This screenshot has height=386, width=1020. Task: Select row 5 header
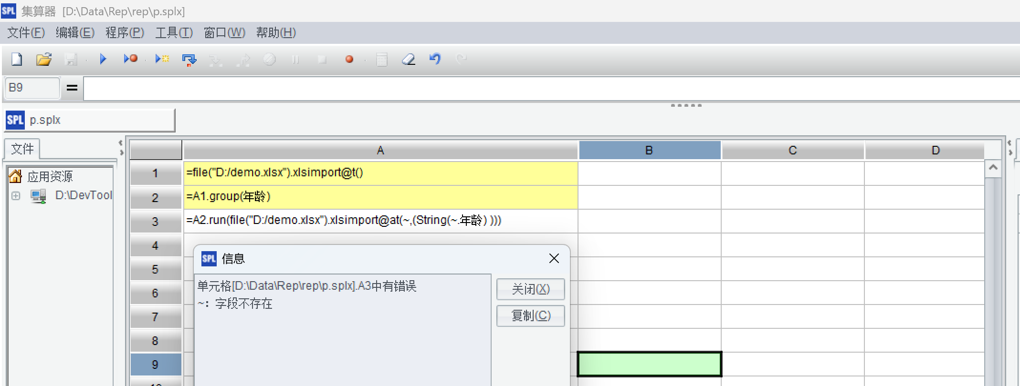[x=156, y=269]
